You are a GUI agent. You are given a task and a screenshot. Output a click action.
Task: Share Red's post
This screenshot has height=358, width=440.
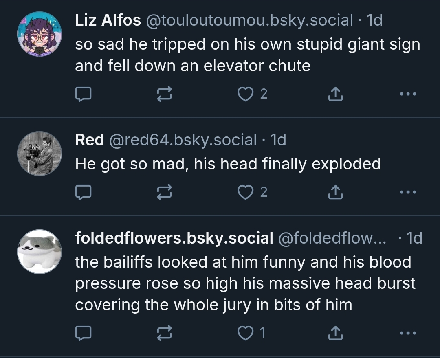tap(335, 192)
